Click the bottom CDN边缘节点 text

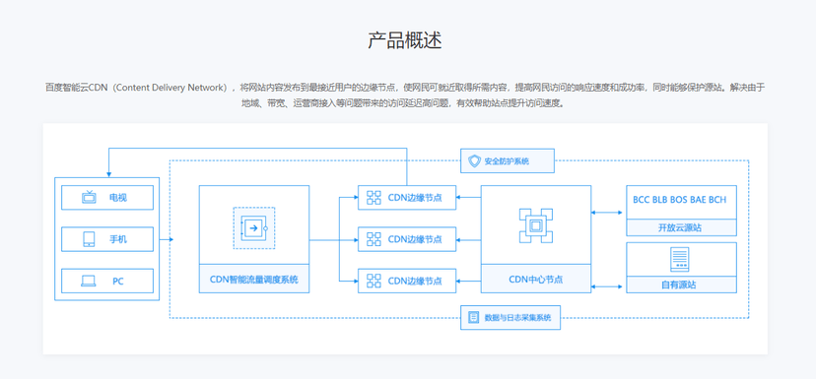point(415,282)
